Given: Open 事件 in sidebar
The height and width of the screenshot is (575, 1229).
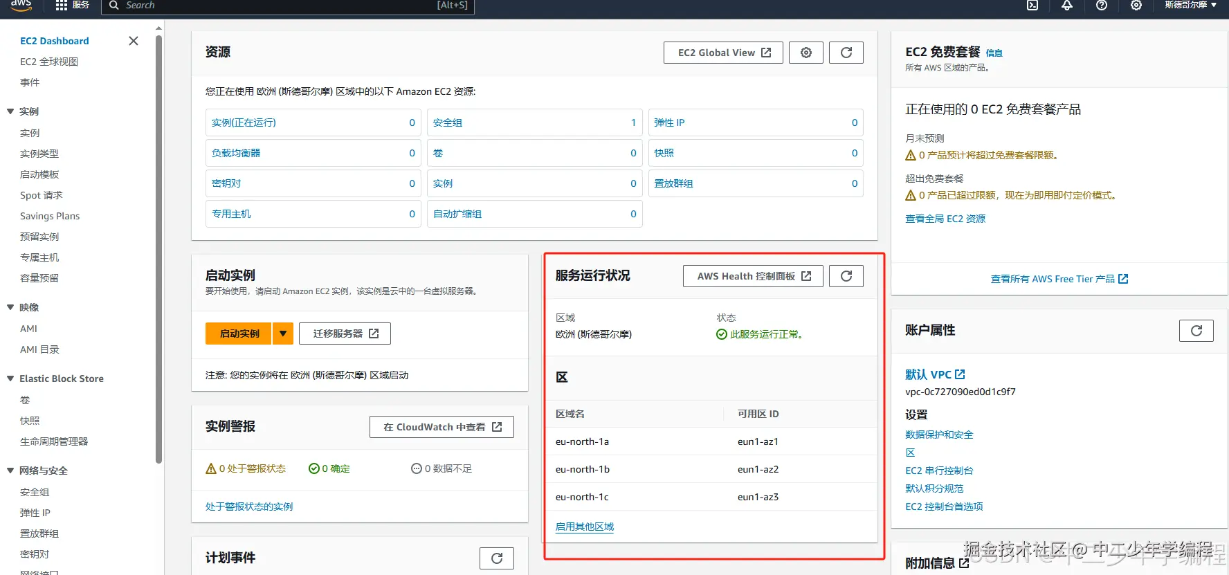Looking at the screenshot, I should point(30,82).
